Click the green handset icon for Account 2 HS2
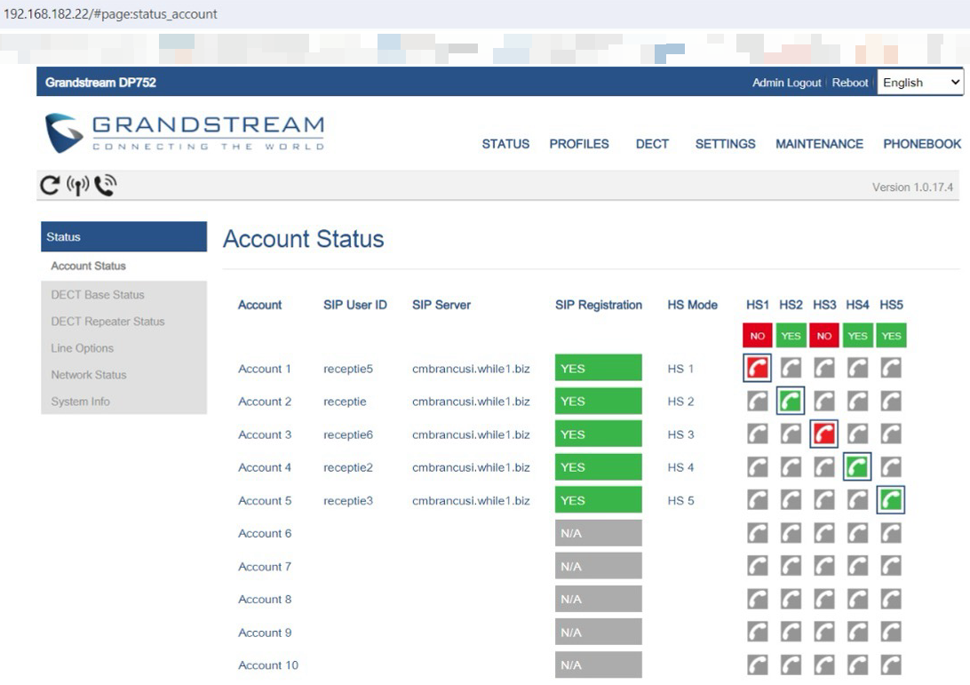 point(791,402)
